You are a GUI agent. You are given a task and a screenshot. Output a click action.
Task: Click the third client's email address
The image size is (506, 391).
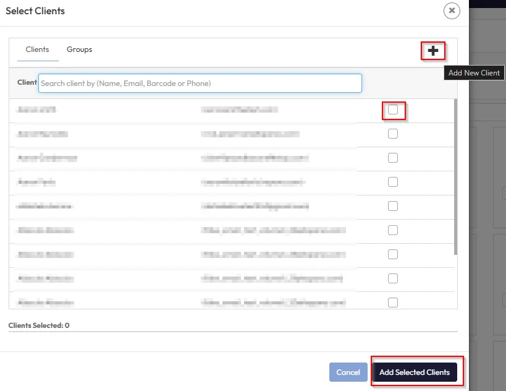[x=255, y=158]
